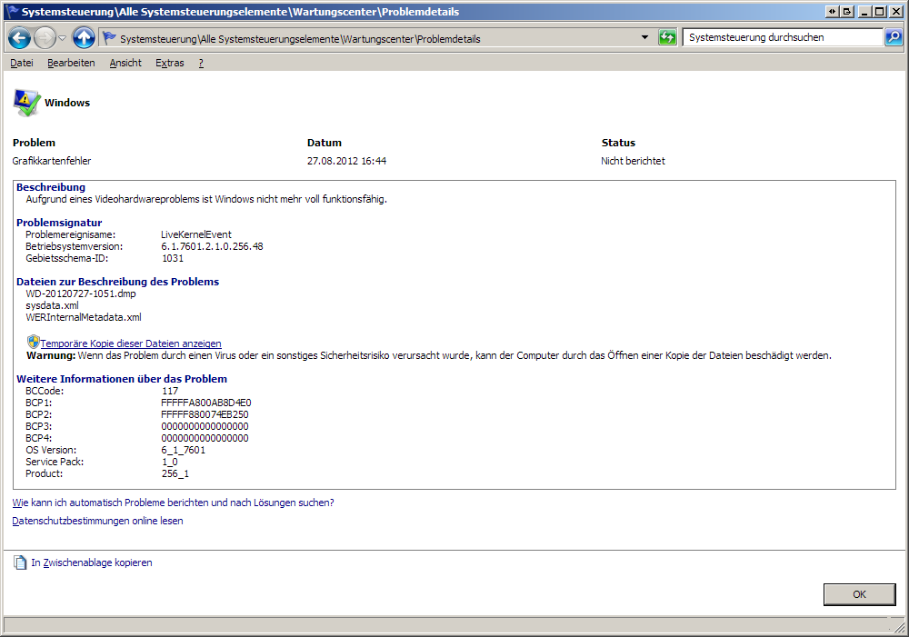The width and height of the screenshot is (909, 637).
Task: Click the Gebietsschema-ID value 1031
Action: click(x=173, y=258)
